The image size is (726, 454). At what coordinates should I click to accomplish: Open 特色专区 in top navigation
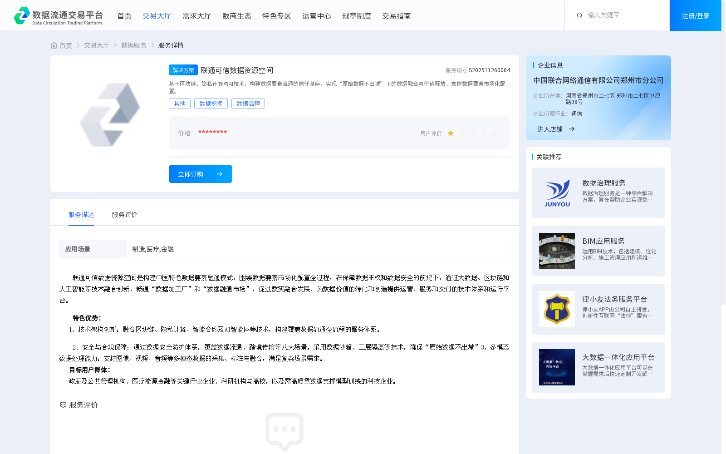(x=277, y=16)
